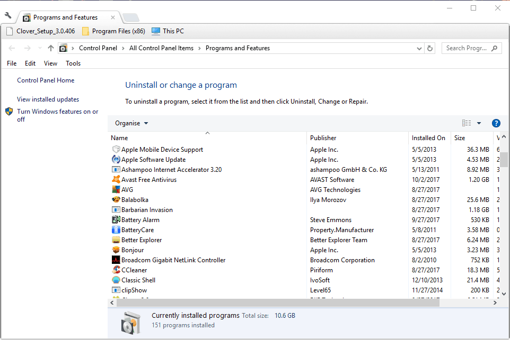Click the wrench settings icon in title bar
Image resolution: width=510 pixels, height=340 pixels.
(8, 15)
